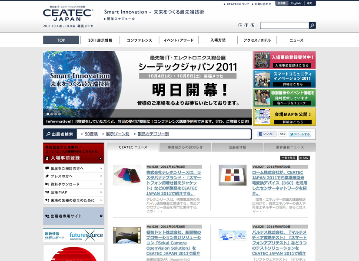The image size is (359, 261).
Task: Open 出展者専用サイト sidebar button
Action: (x=73, y=216)
